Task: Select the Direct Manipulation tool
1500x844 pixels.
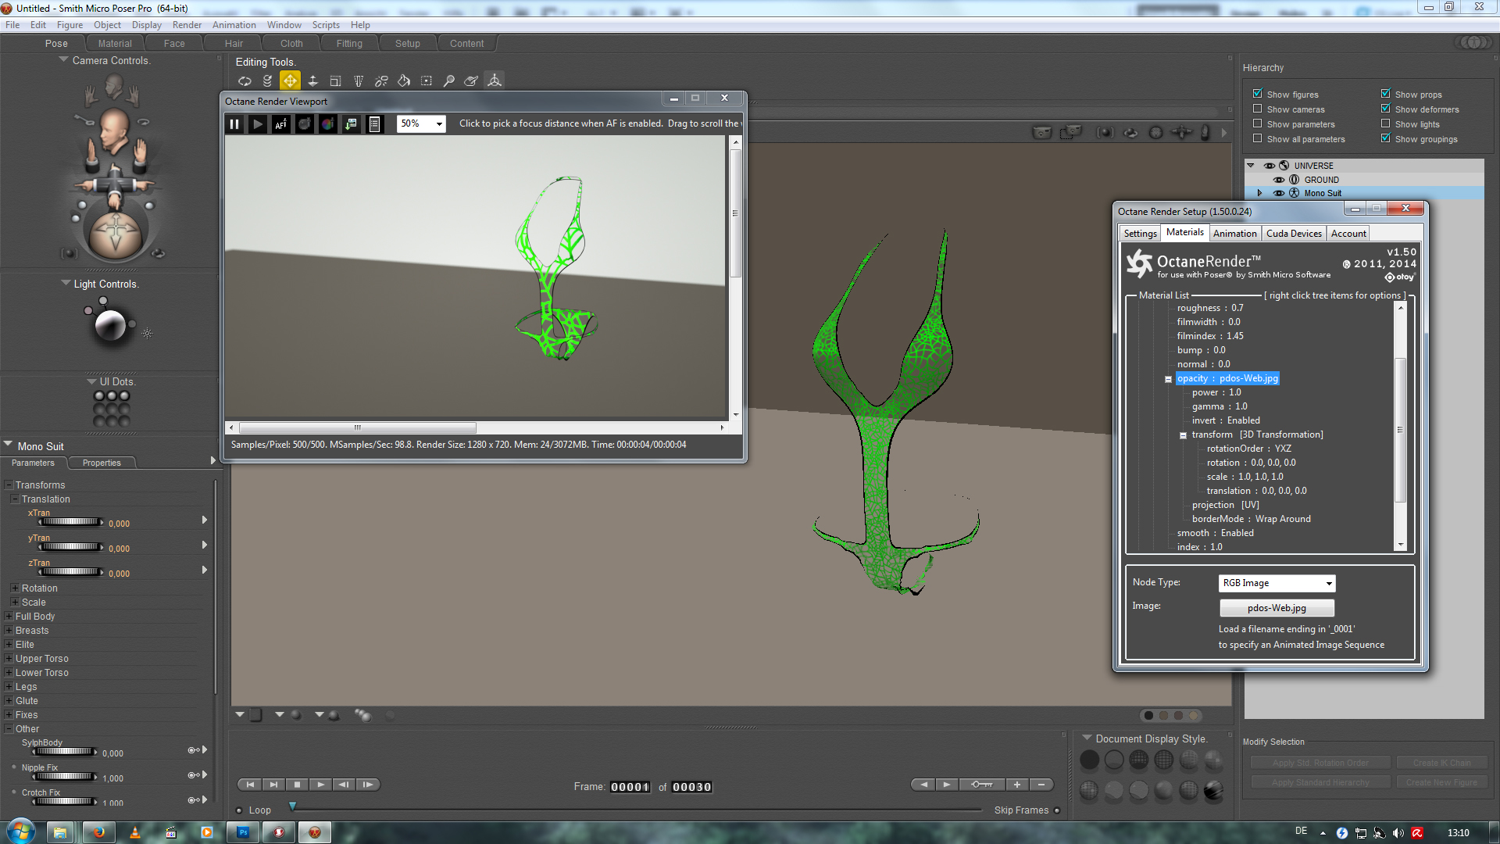Action: point(495,80)
